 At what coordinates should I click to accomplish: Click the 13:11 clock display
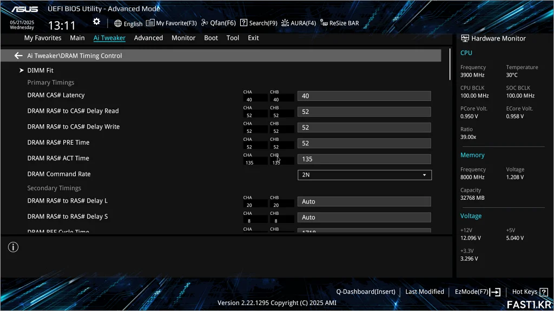(x=62, y=25)
